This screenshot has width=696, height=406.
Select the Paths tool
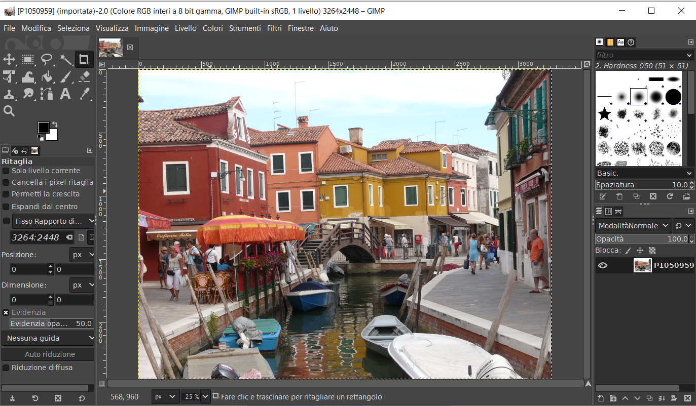pos(47,94)
